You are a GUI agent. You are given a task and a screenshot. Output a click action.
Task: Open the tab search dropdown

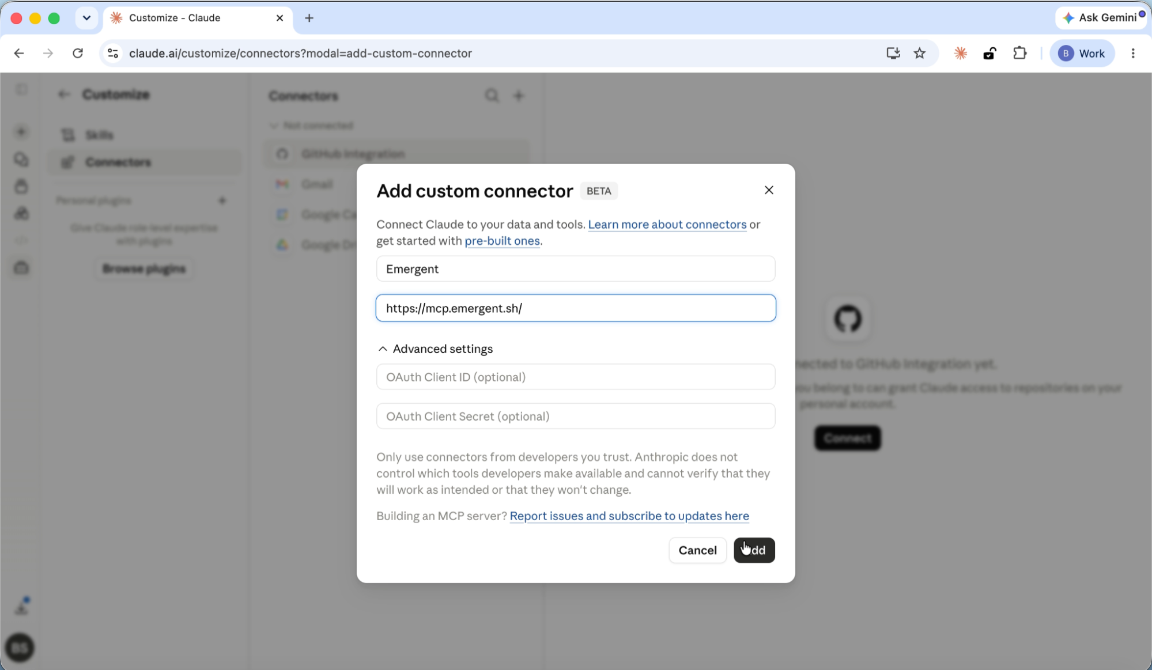[86, 18]
